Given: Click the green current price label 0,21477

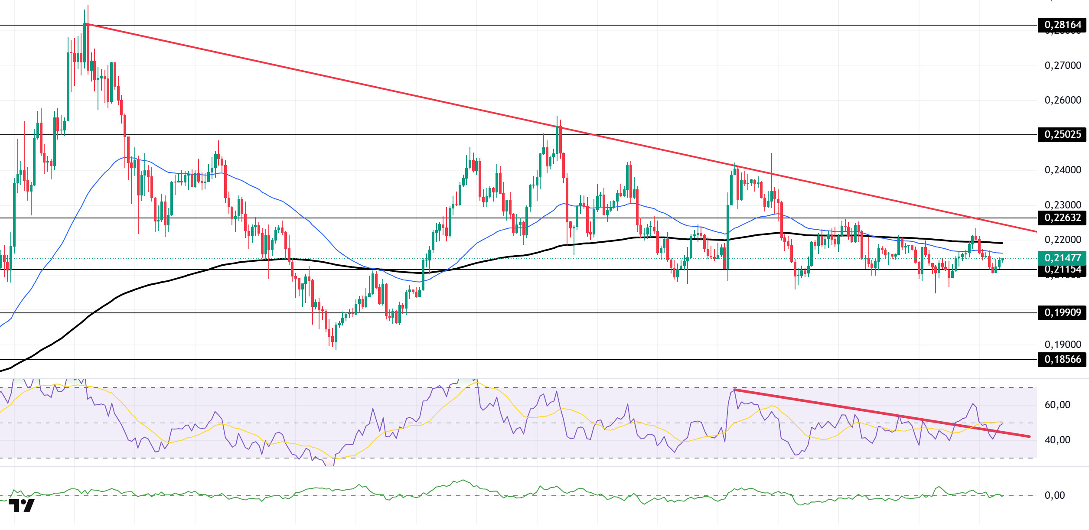Looking at the screenshot, I should (1063, 258).
